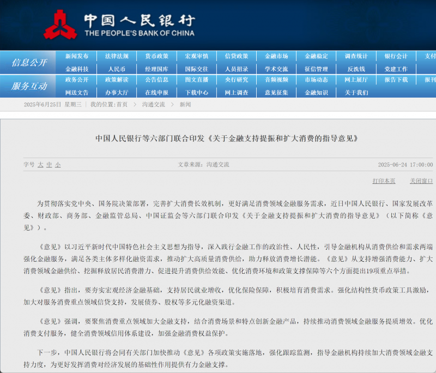This screenshot has height=373, width=436.
Task: Click 办事大厅 menu link
Action: 117,93
